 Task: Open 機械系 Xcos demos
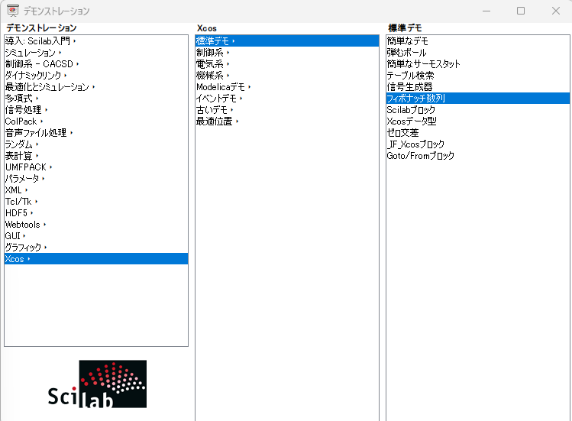click(x=287, y=76)
